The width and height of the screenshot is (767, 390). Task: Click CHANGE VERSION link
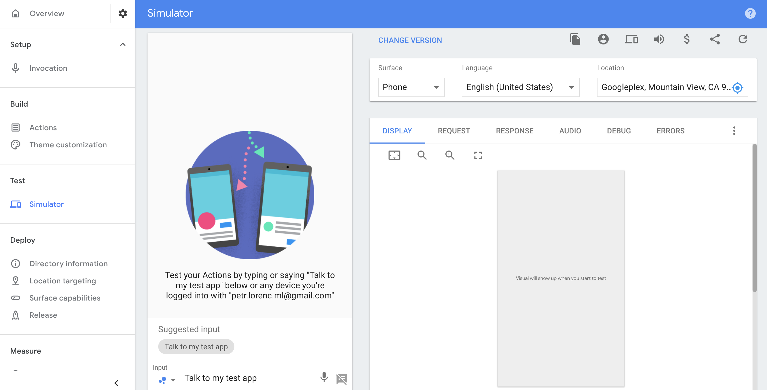point(410,40)
